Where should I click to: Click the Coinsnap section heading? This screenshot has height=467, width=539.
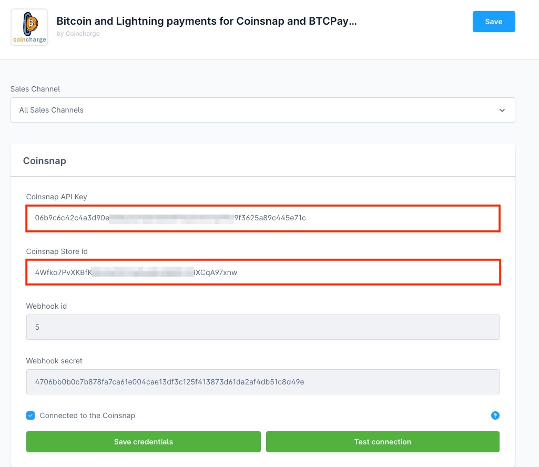[x=45, y=161]
